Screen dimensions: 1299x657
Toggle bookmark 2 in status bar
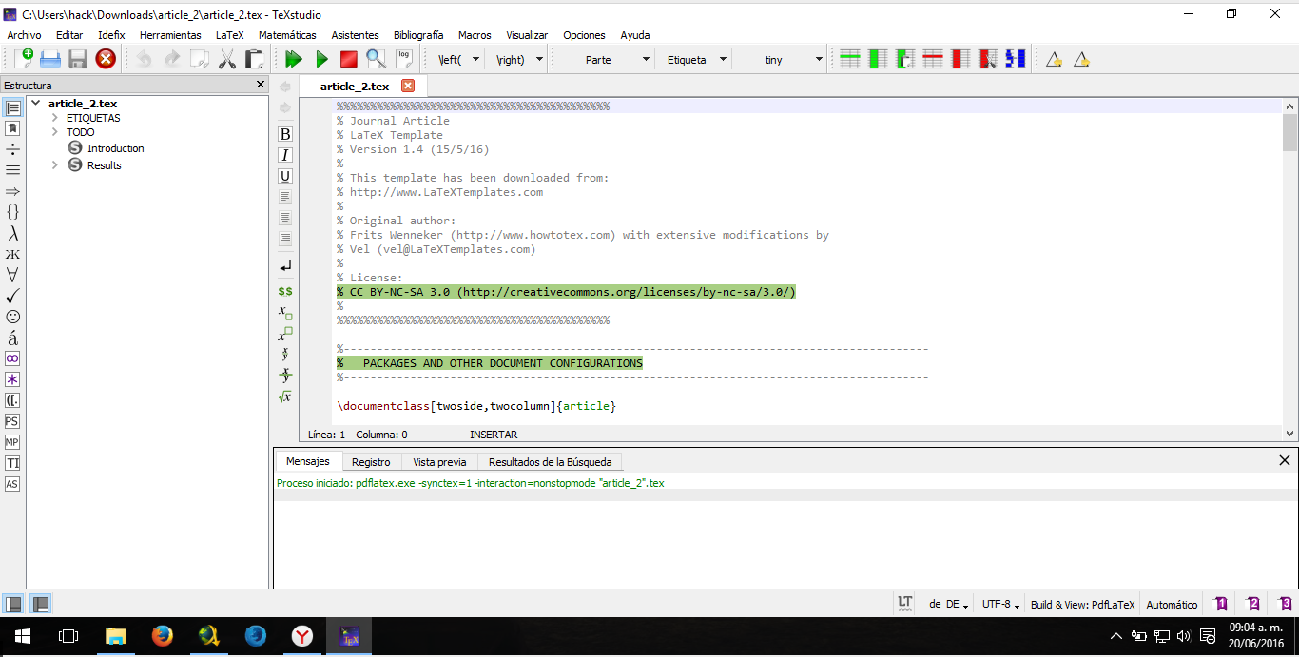pos(1253,604)
